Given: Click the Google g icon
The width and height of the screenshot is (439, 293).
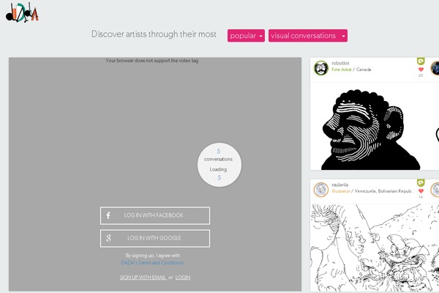Looking at the screenshot, I should pos(108,238).
